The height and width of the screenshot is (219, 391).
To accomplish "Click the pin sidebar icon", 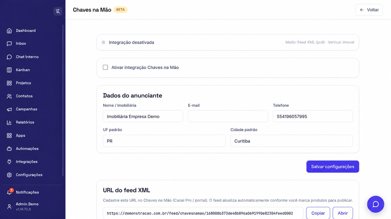I will pyautogui.click(x=58, y=11).
